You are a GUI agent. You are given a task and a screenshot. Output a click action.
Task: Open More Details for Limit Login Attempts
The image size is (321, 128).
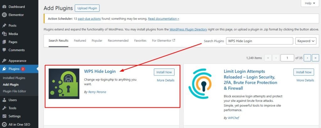(305, 80)
